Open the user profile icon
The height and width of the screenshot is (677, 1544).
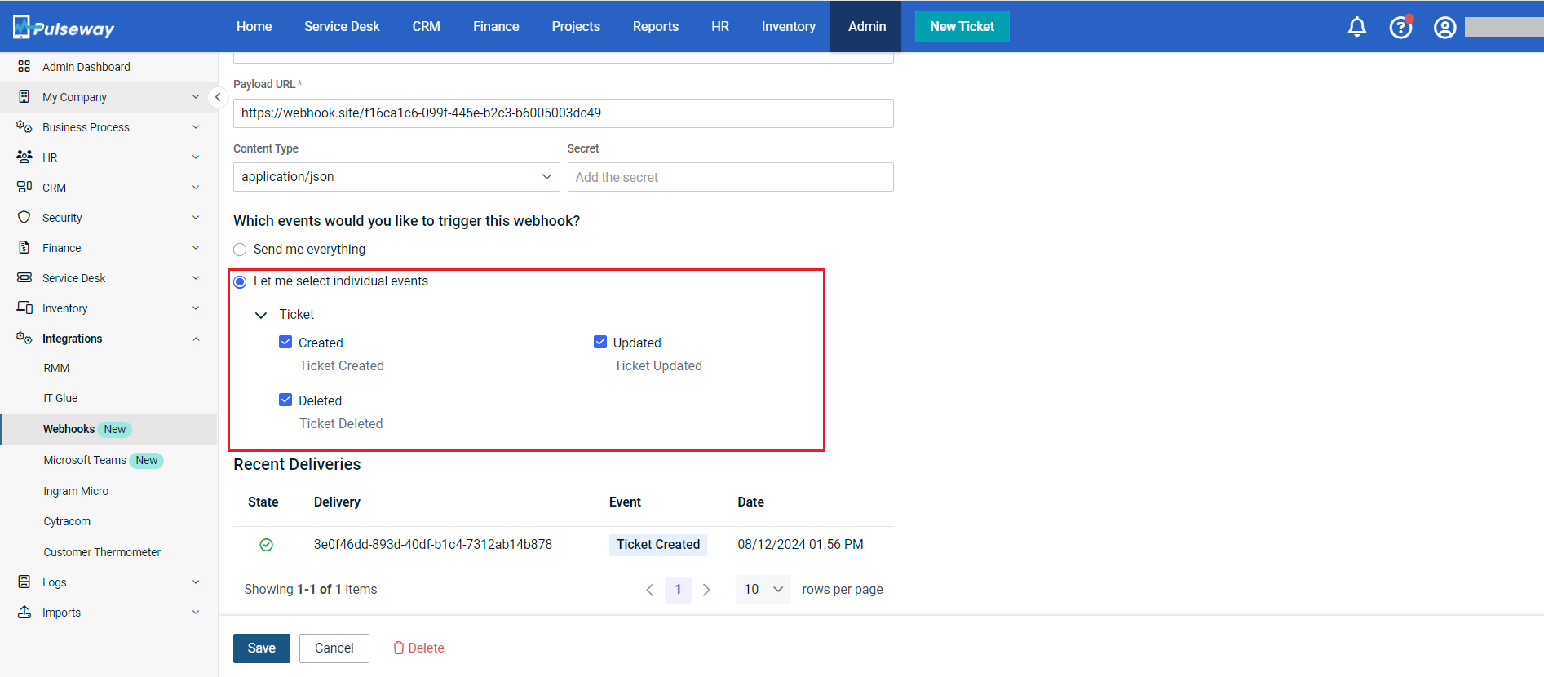[1444, 28]
